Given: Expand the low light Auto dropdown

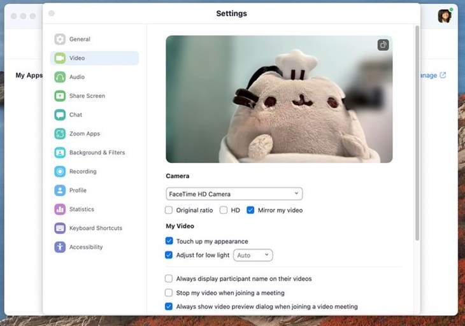Looking at the screenshot, I should coord(253,255).
